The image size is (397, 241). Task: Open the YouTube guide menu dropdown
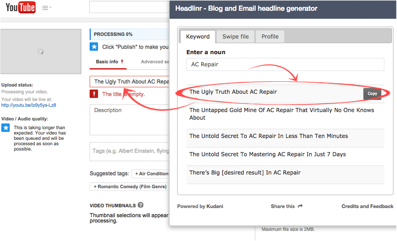[46, 8]
